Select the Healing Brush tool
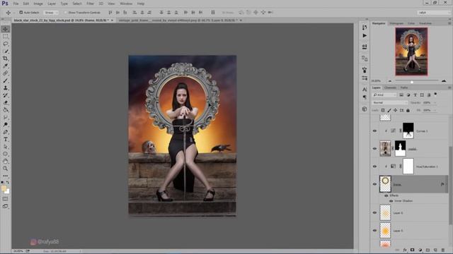This screenshot has height=254, width=453. click(6, 73)
